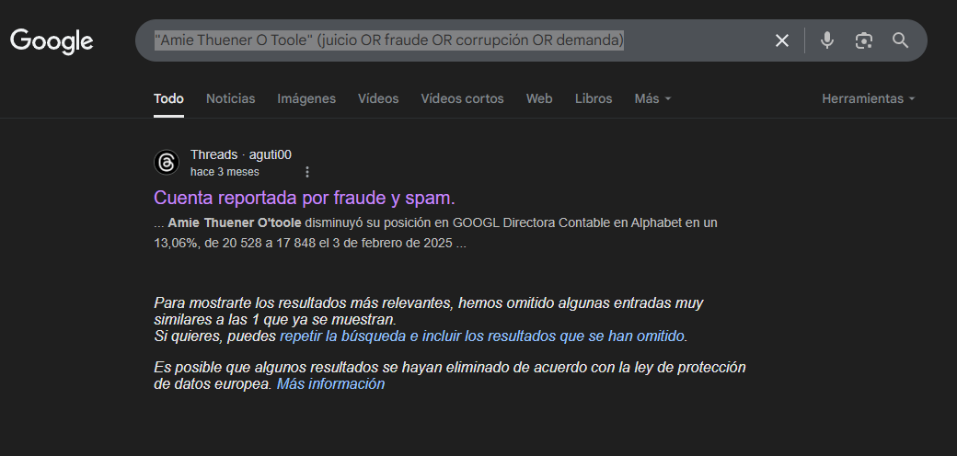Viewport: 957px width, 456px height.
Task: Click the 'hace 3 meses' date text
Action: [x=225, y=172]
